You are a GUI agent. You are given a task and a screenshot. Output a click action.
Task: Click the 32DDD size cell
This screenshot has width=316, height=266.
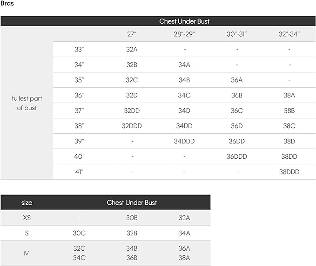[132, 126]
